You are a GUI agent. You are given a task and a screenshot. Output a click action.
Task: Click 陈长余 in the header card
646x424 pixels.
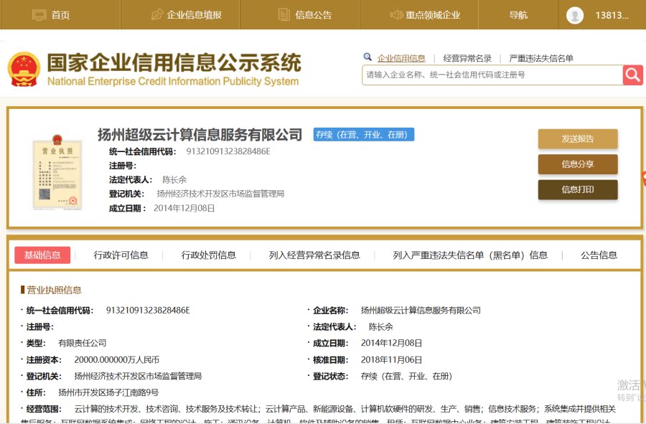[x=174, y=180]
